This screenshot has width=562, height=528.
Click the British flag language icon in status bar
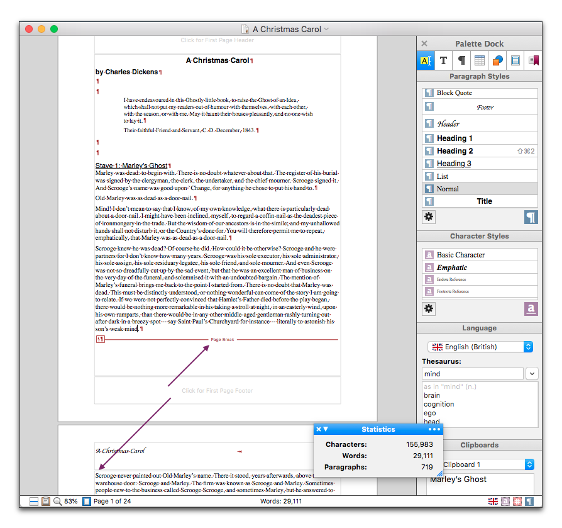click(493, 501)
